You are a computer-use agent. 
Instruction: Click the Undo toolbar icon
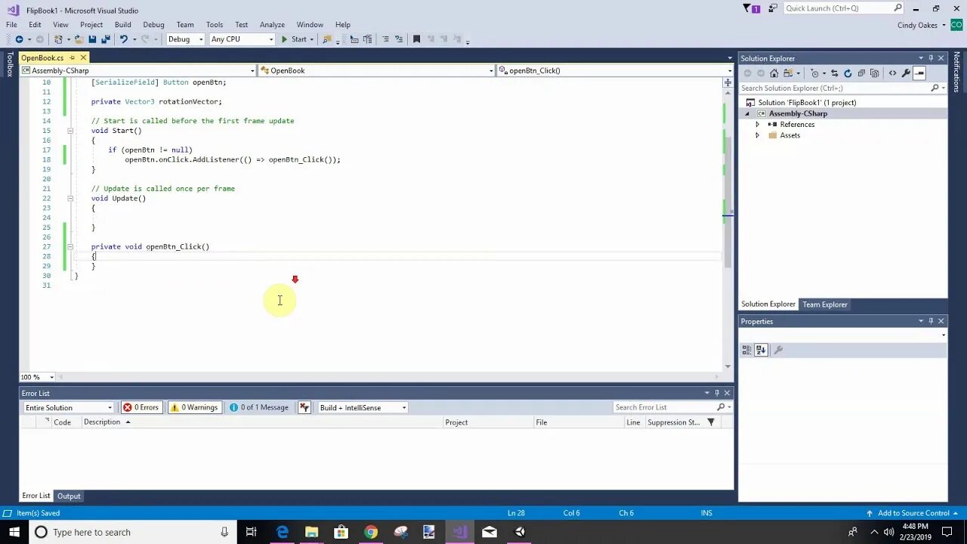click(x=123, y=39)
